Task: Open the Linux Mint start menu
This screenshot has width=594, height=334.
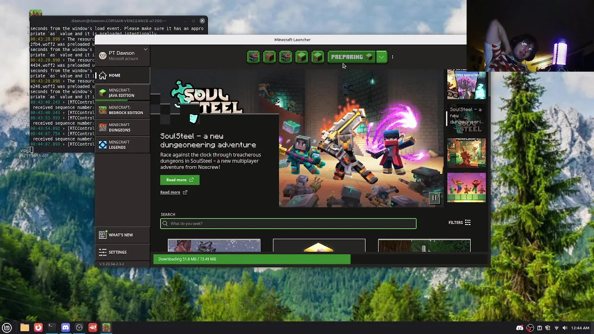Action: (x=7, y=328)
